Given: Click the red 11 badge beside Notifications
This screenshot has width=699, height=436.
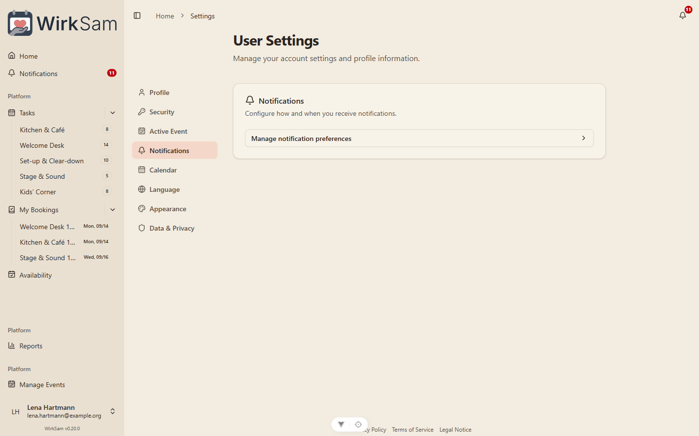Looking at the screenshot, I should [112, 73].
